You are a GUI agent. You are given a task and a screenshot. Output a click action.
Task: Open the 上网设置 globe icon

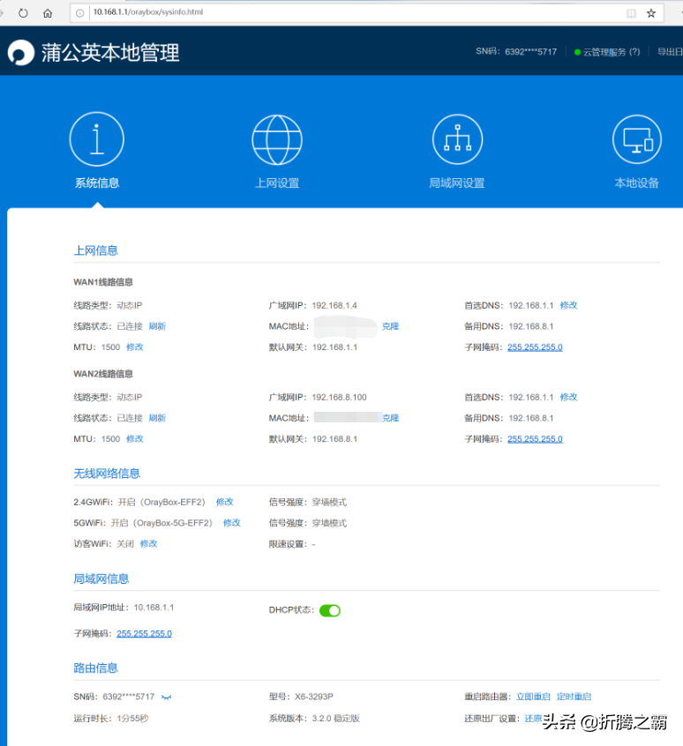pyautogui.click(x=277, y=139)
